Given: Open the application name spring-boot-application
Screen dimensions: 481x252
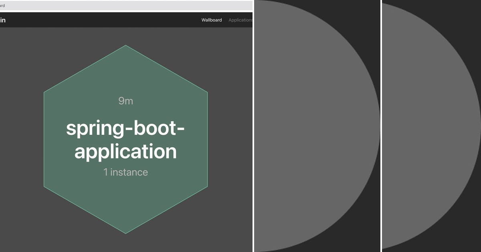Looking at the screenshot, I should pyautogui.click(x=125, y=140).
